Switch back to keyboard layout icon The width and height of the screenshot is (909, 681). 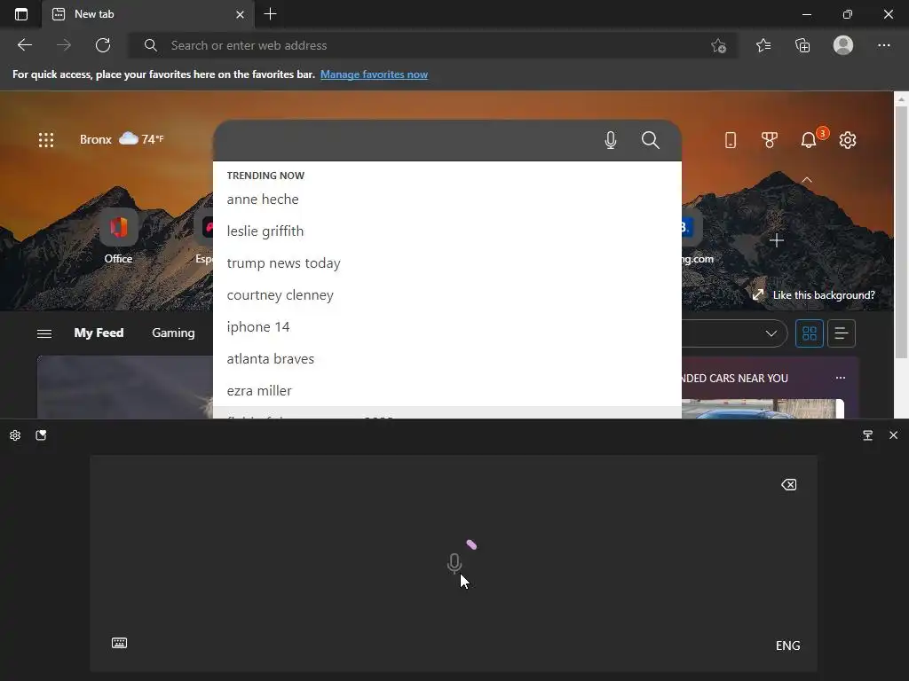[120, 643]
